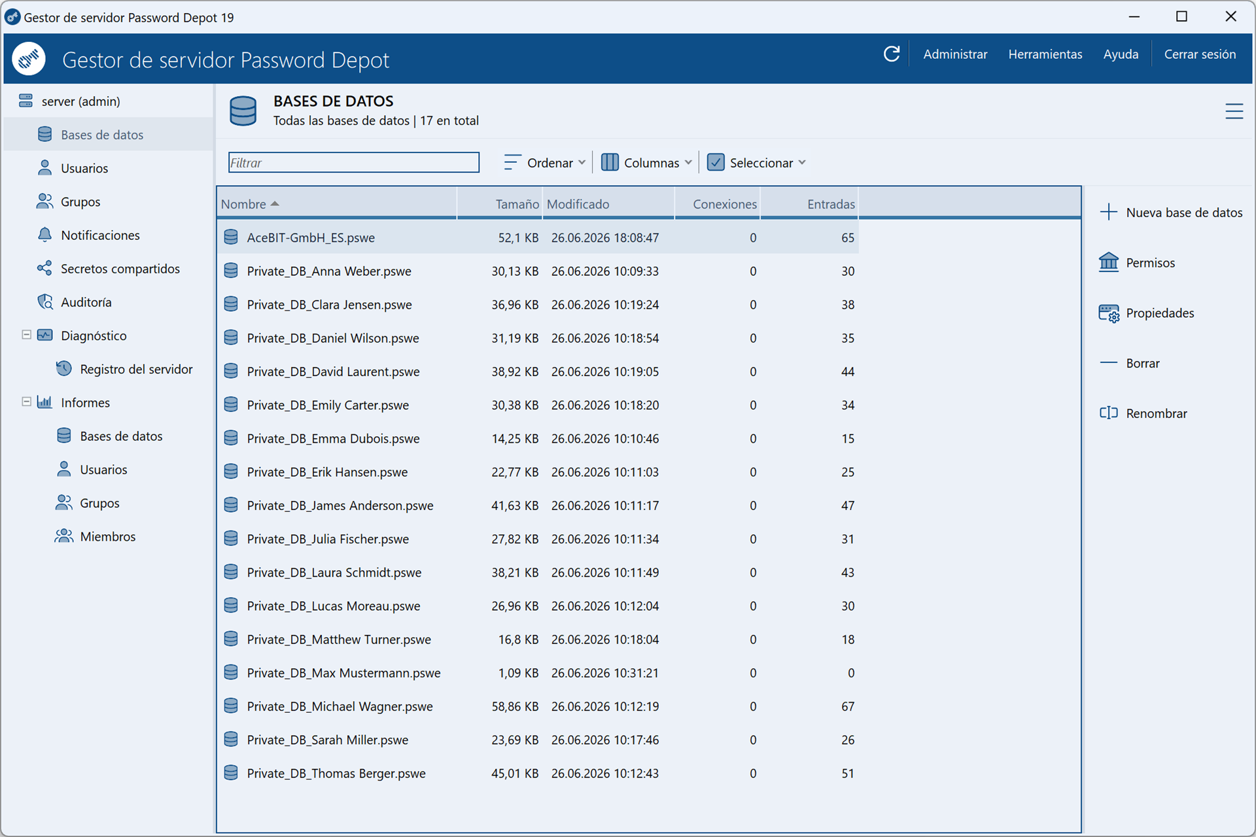
Task: Open the Ayuda menu
Action: point(1121,54)
